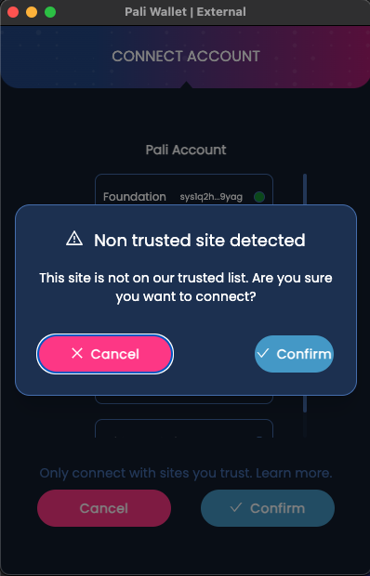Click the Pali Account label
The width and height of the screenshot is (370, 576).
(x=186, y=150)
